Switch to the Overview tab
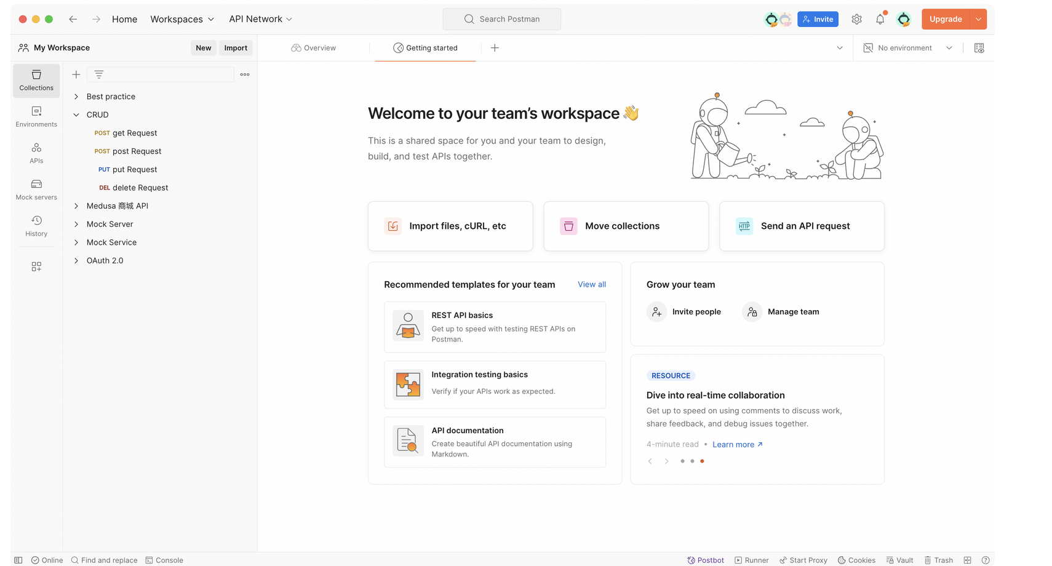Viewport: 1052px width, 566px height. (314, 48)
